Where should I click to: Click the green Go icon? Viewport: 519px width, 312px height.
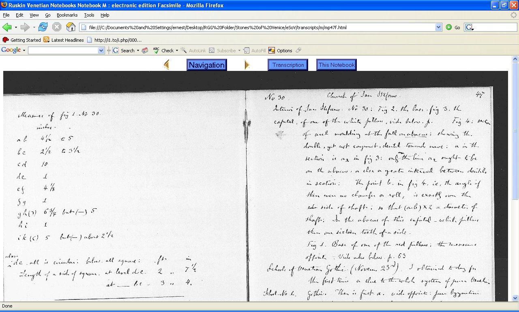(x=449, y=27)
